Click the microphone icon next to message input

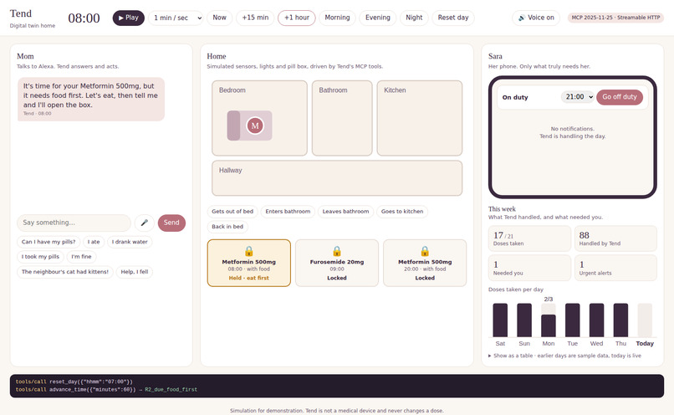145,223
